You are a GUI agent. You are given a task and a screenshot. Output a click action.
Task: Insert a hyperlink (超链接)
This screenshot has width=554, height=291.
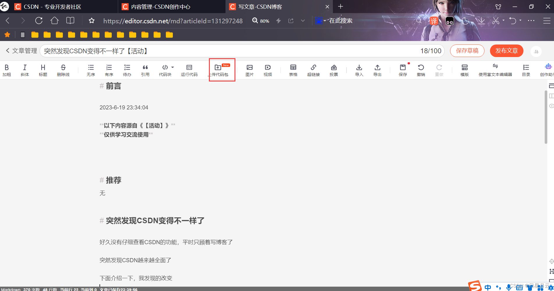(x=313, y=70)
